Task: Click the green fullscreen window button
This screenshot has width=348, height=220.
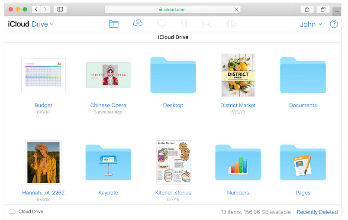Action: click(25, 10)
